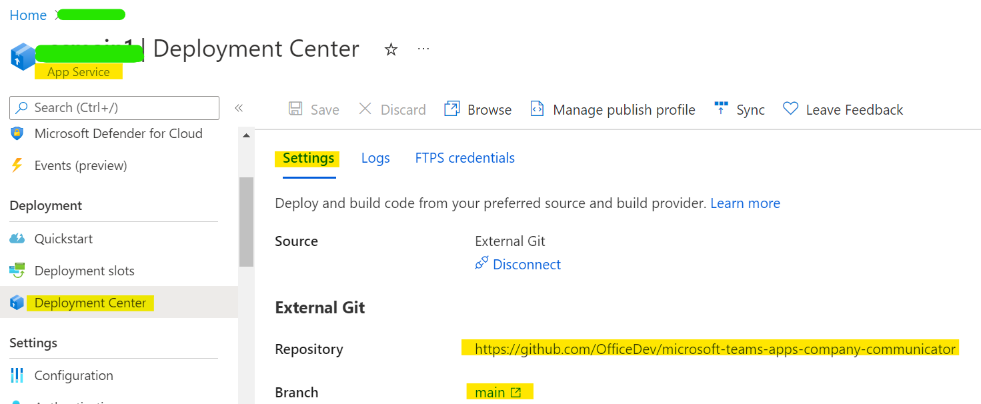
Task: Click the Home breadcrumb link
Action: coord(28,15)
